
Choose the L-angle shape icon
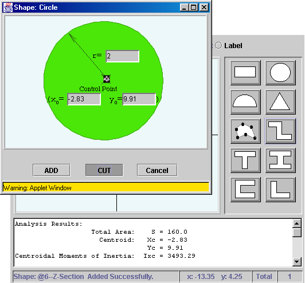click(x=280, y=190)
